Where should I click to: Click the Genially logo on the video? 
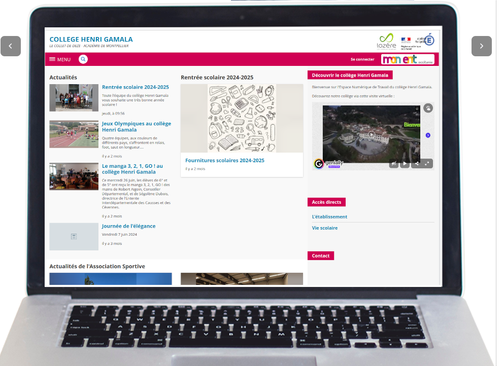tap(319, 163)
